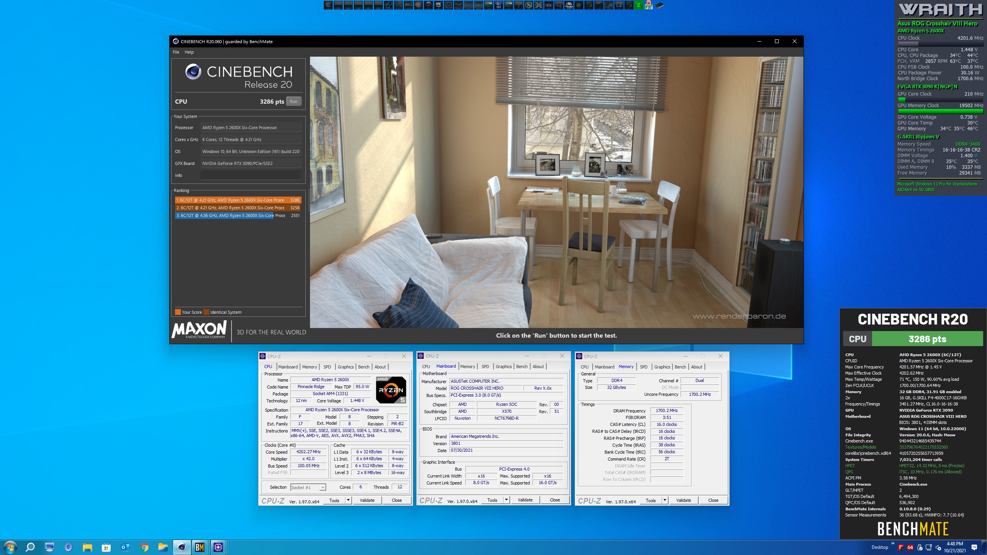Launch Google Chrome from taskbar
Viewport: 987px width, 555px height.
click(144, 547)
